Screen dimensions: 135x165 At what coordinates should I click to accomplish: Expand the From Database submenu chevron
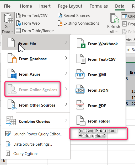[66, 58]
